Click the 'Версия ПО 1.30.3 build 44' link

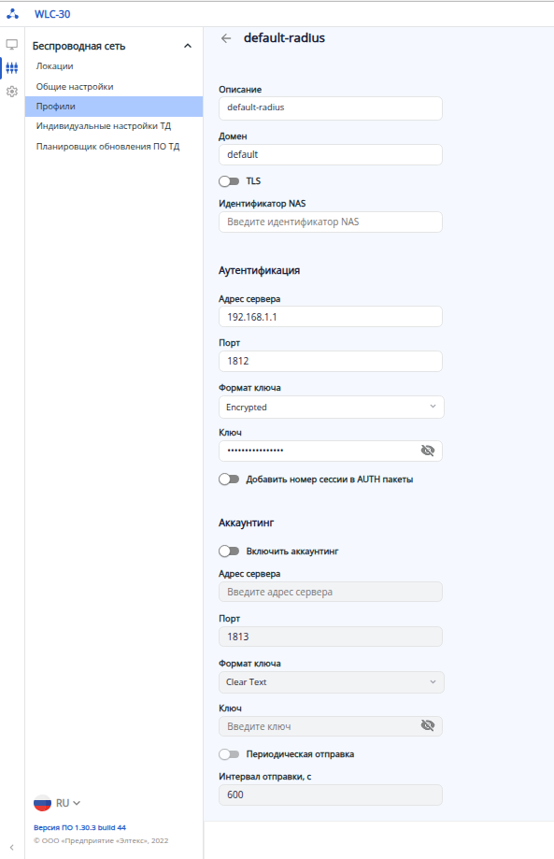[x=80, y=828]
